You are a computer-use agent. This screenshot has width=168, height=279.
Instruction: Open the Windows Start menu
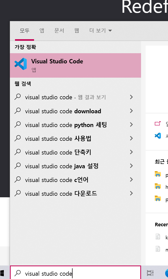(x=2, y=273)
